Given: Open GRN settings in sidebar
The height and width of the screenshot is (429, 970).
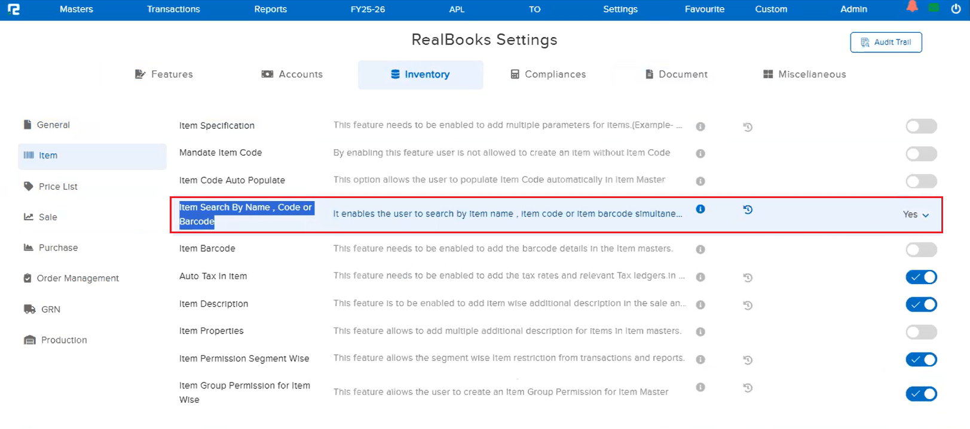Looking at the screenshot, I should (x=42, y=309).
